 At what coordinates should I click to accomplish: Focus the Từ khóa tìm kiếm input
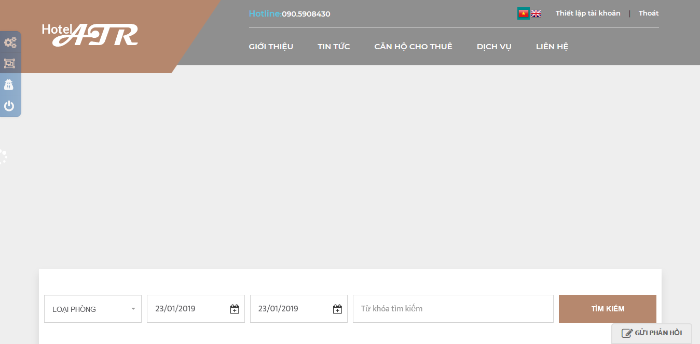[x=452, y=309]
